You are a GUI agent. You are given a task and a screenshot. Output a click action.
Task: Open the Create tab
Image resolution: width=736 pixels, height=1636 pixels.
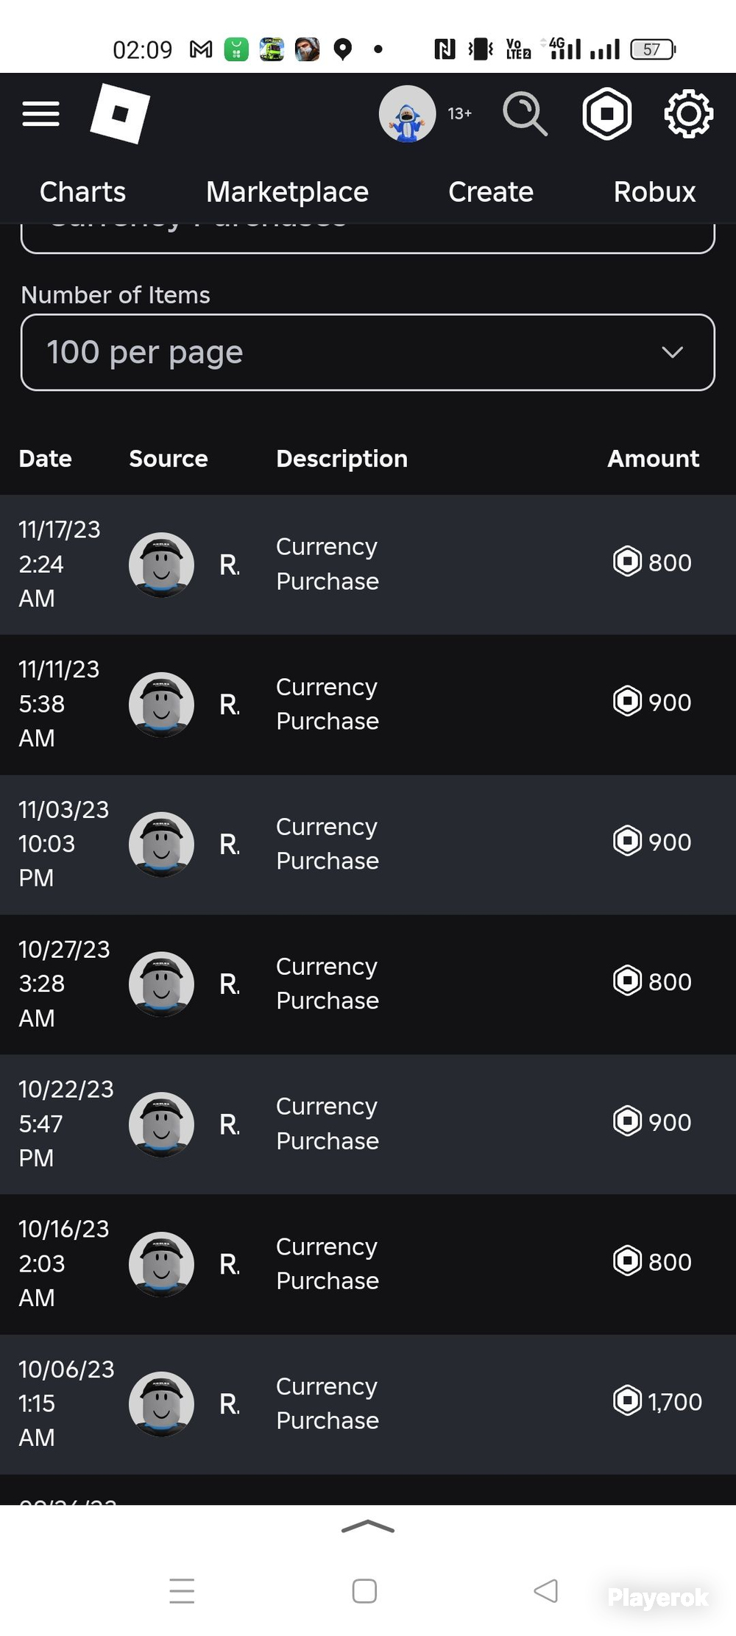tap(491, 192)
